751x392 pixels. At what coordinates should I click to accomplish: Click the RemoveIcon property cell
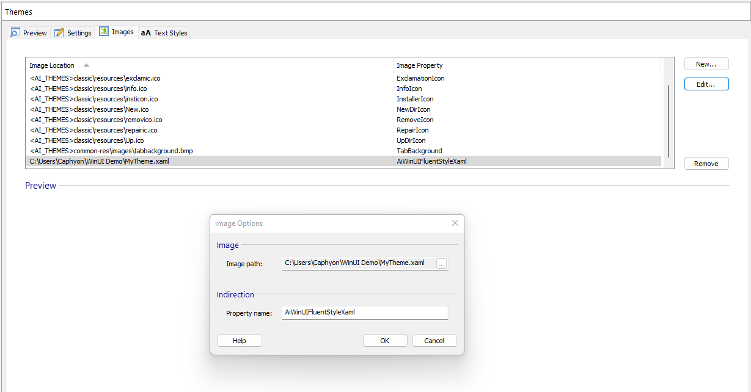pyautogui.click(x=415, y=120)
